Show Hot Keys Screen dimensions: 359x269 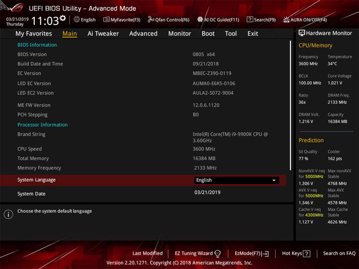[296, 254]
